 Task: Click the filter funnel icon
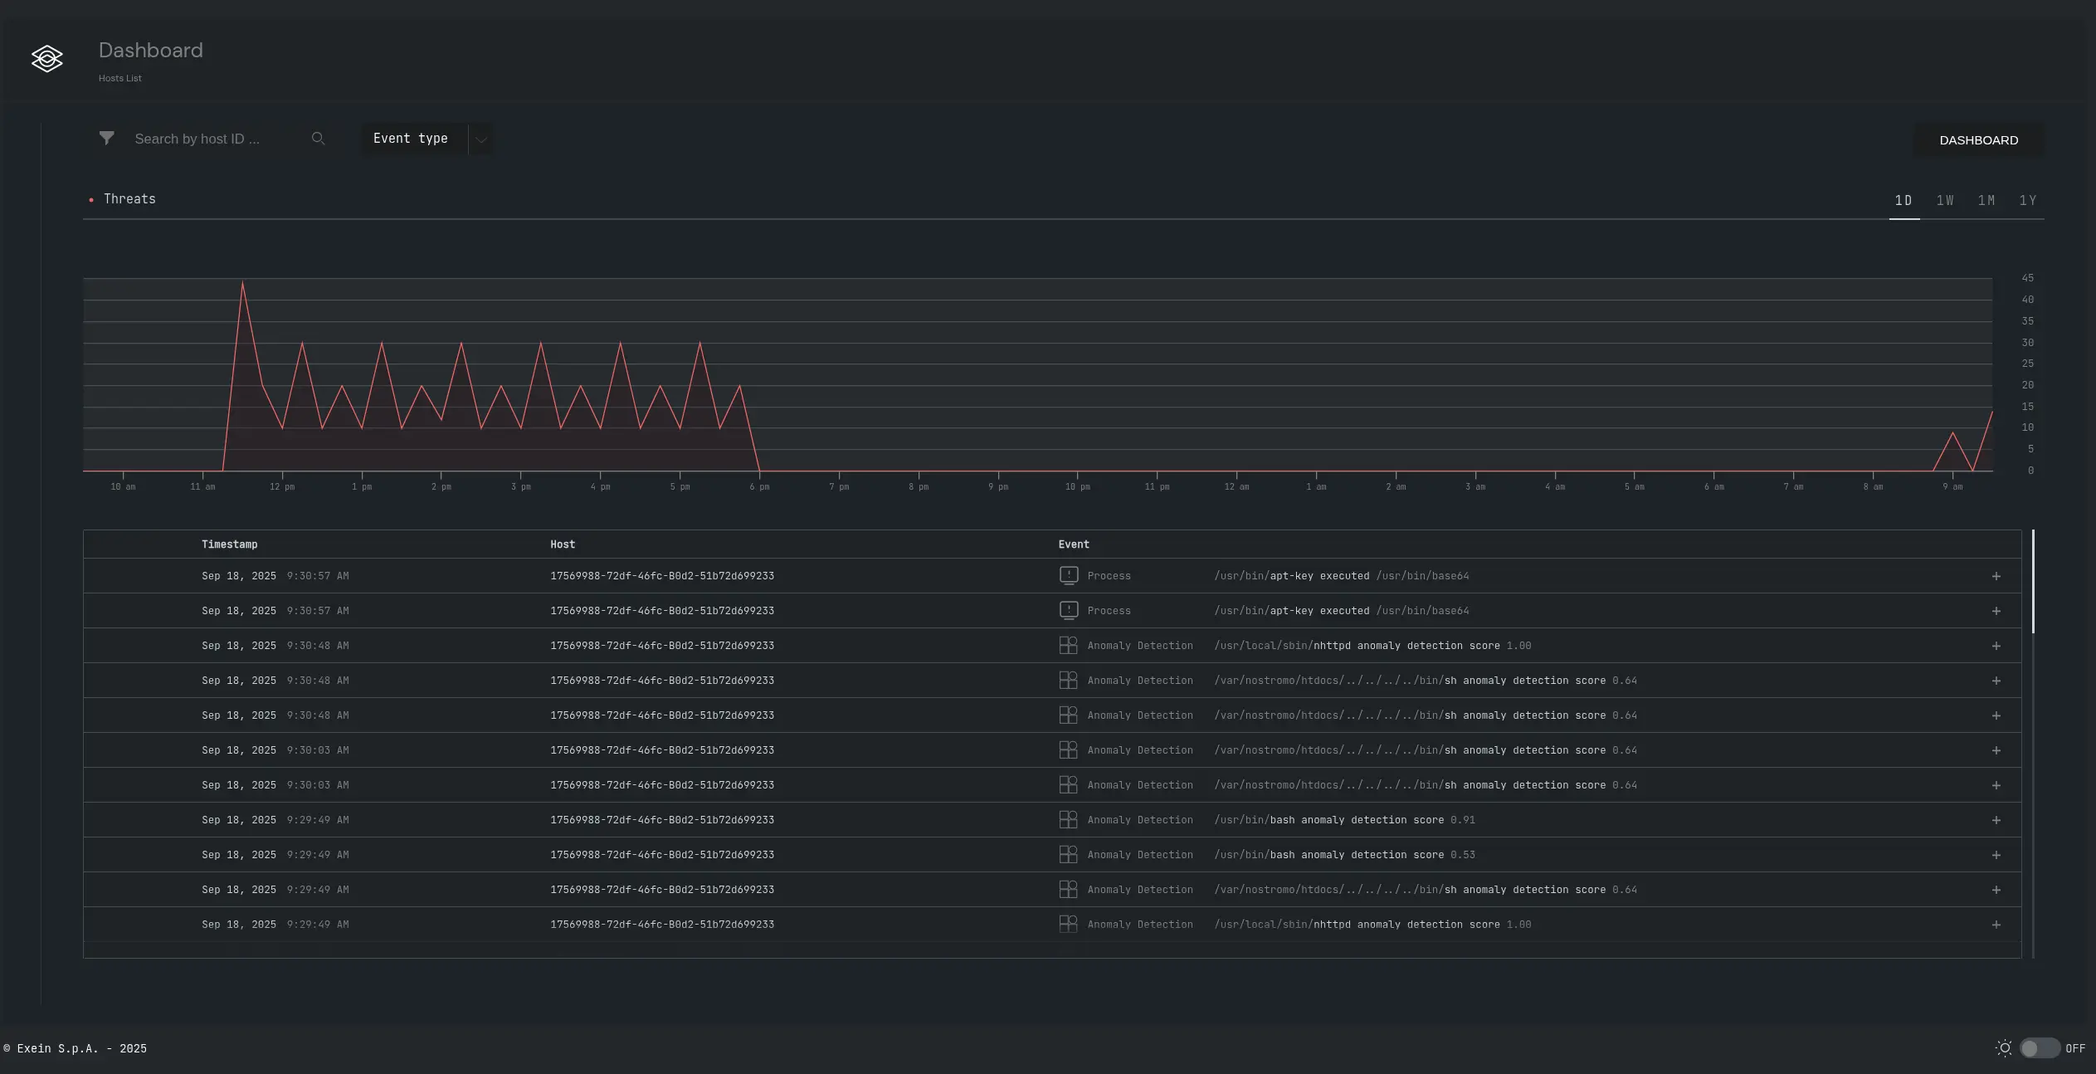(x=107, y=139)
